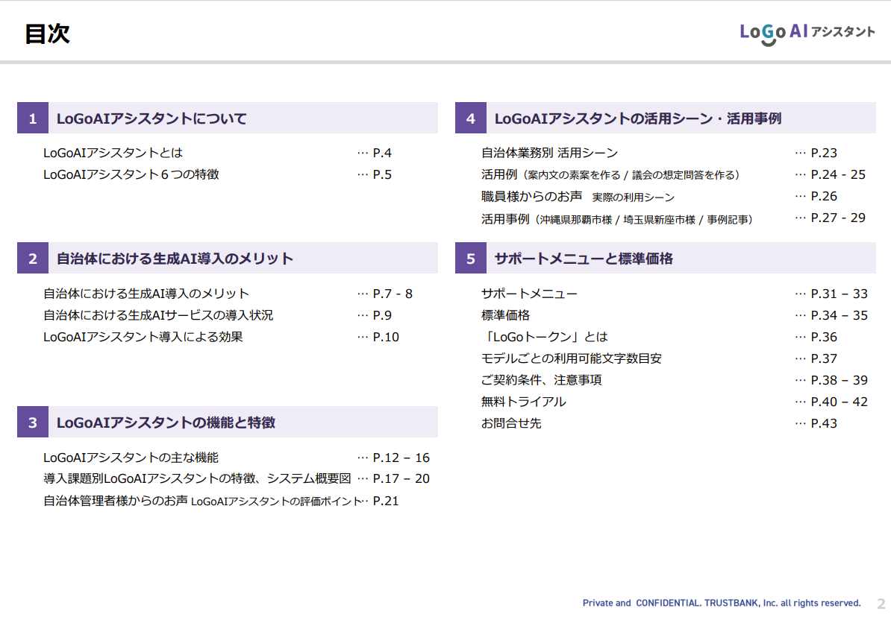Open the 無料トライアル entry

point(523,402)
